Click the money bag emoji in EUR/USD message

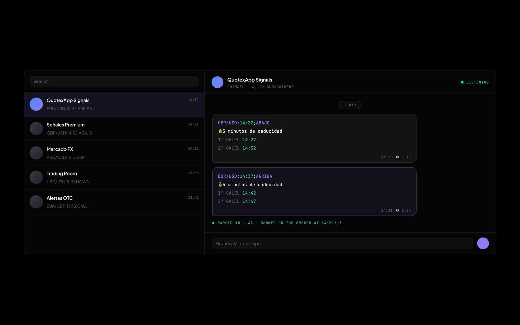220,185
